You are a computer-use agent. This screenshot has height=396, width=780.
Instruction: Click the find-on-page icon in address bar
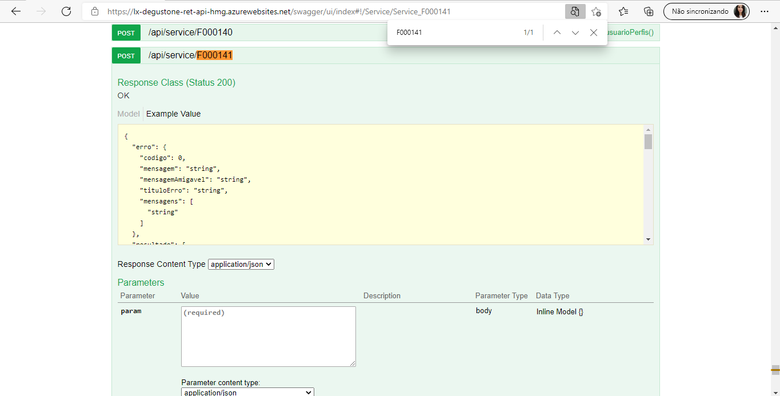[575, 11]
